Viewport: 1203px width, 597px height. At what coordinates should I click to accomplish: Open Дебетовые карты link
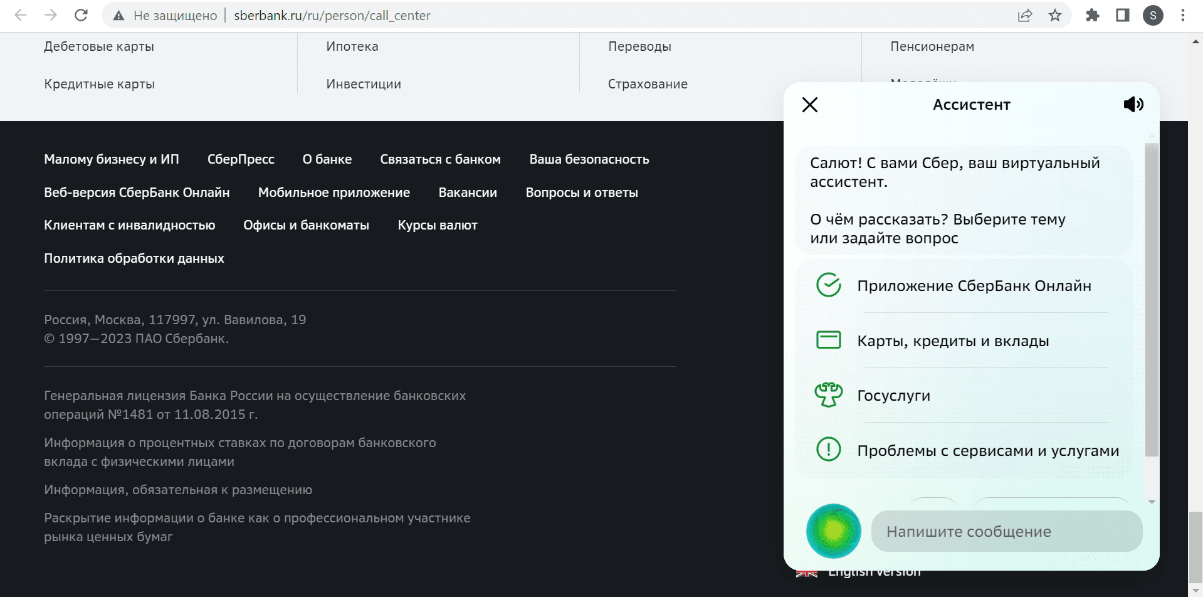coord(99,46)
